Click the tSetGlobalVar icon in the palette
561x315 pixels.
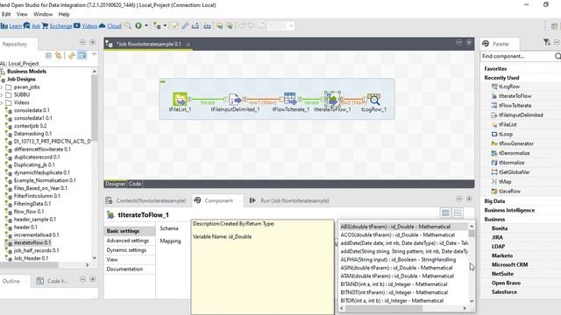494,172
